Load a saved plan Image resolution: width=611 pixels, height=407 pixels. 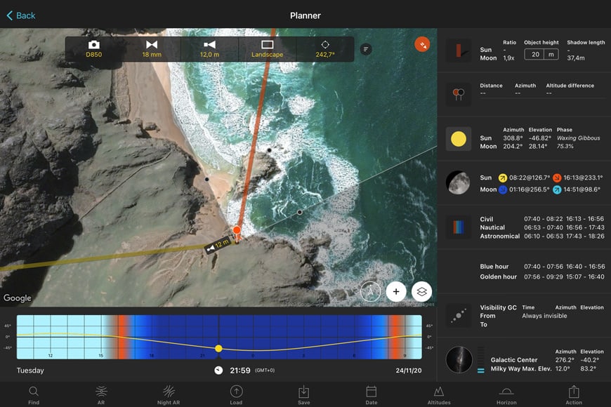pos(236,394)
